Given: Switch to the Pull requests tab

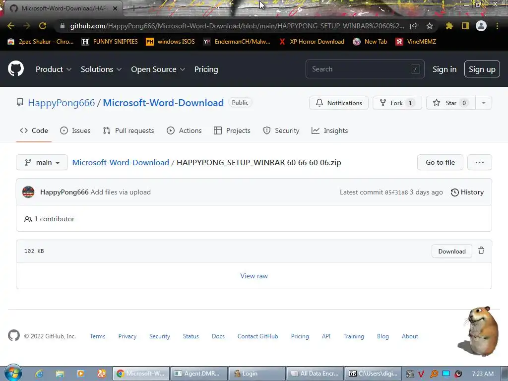Looking at the screenshot, I should pos(128,130).
